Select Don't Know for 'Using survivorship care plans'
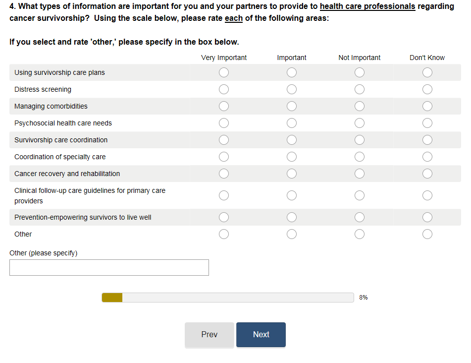Screen dimensions: 471x363 pos(427,73)
